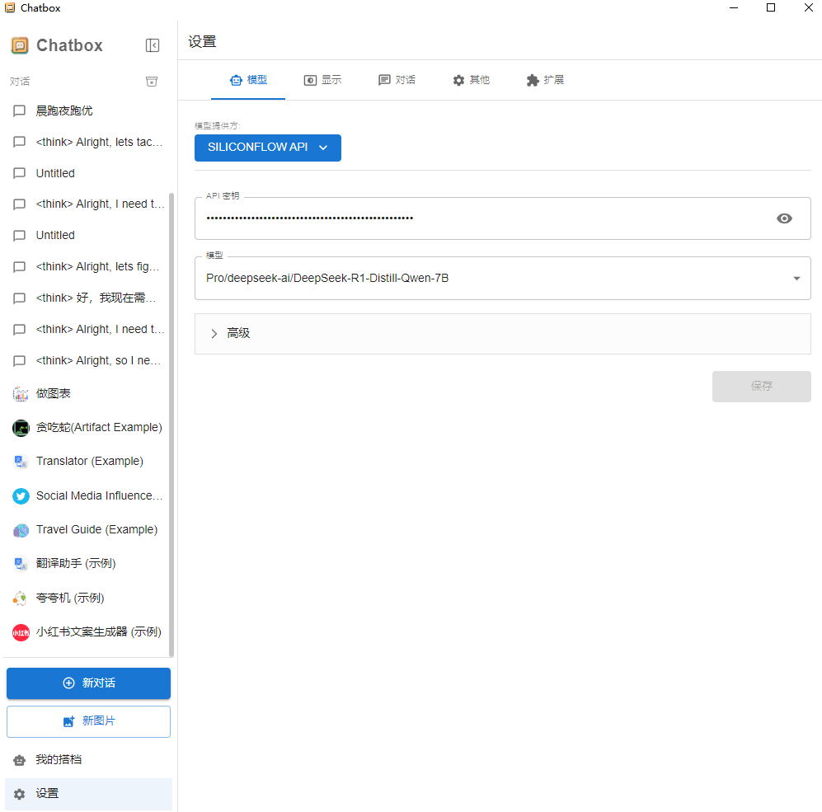The width and height of the screenshot is (822, 812).
Task: Start a new chat with 新对话
Action: pos(88,683)
